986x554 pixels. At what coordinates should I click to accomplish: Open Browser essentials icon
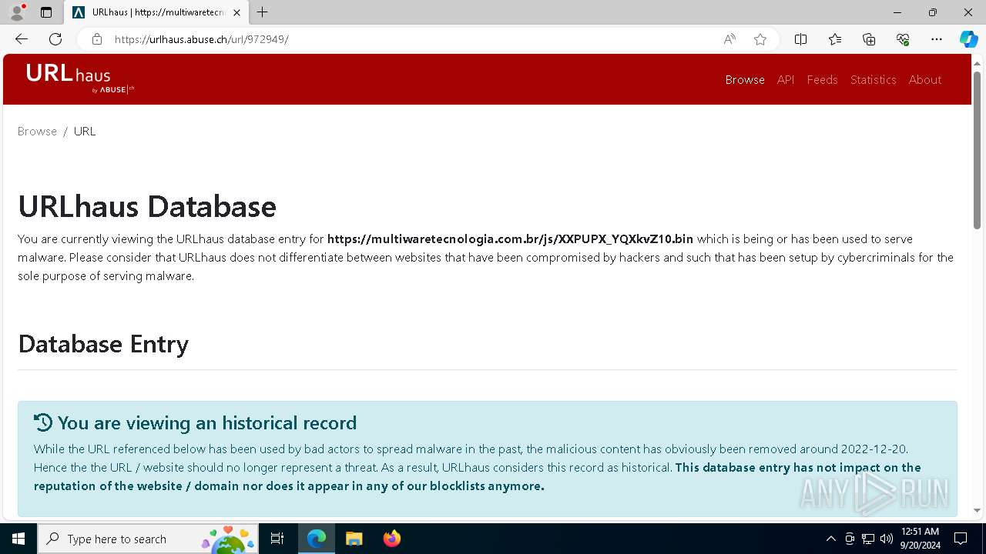[903, 39]
